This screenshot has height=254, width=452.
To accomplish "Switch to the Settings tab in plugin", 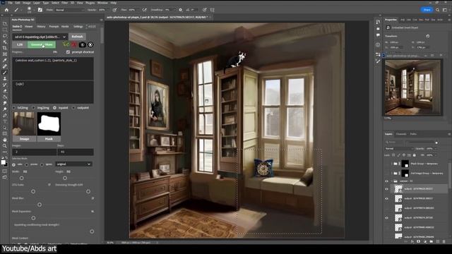I will pos(78,27).
